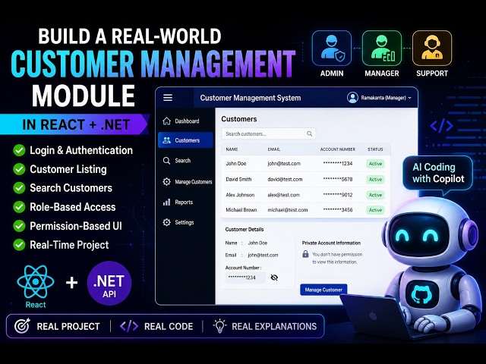Click green check beside Permission-Based UI

point(19,226)
